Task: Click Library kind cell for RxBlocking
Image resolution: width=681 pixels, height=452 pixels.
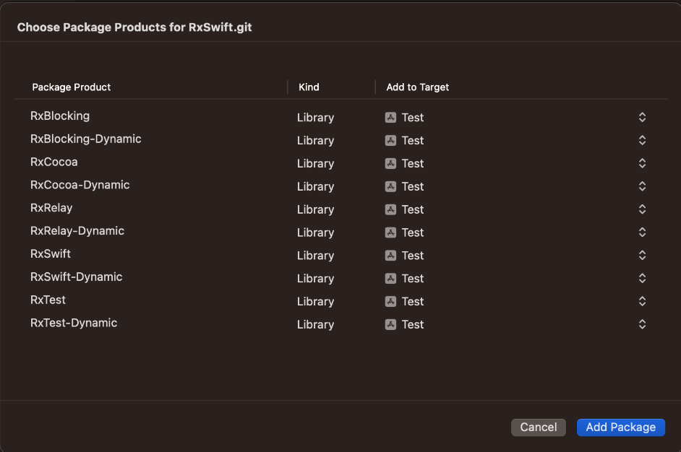Action: [315, 118]
